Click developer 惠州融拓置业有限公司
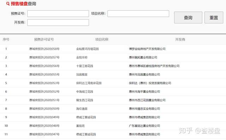Viewport: 226px width, 140px height. [143, 57]
